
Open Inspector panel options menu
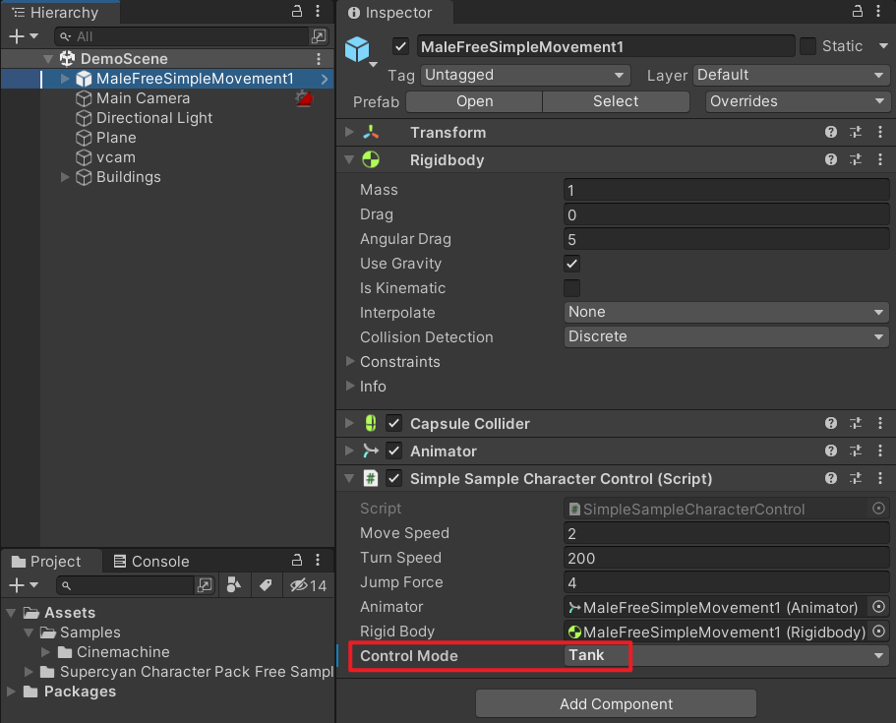[878, 12]
